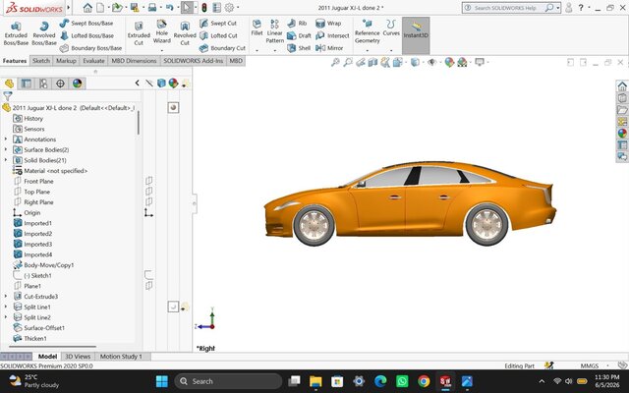
Task: Select the Lofted Cut feature
Action: (x=218, y=35)
